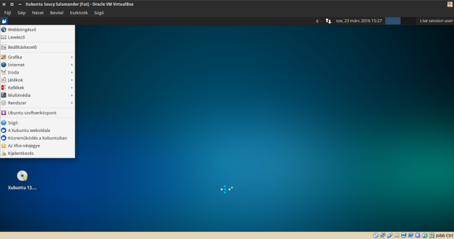
Task: Open the Súgó menu in VirtualBox menubar
Action: (x=99, y=12)
